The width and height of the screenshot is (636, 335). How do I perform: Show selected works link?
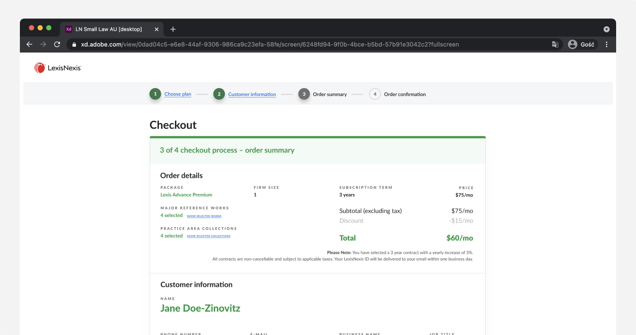coord(204,216)
